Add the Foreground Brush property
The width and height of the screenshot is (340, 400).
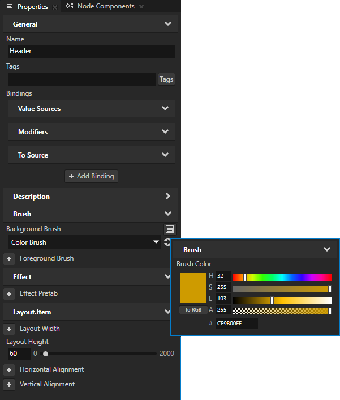point(9,259)
